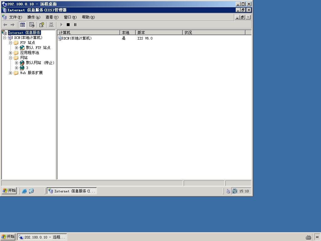Select the Web 服务扩展 folder
The height and width of the screenshot is (241, 321).
pos(31,73)
